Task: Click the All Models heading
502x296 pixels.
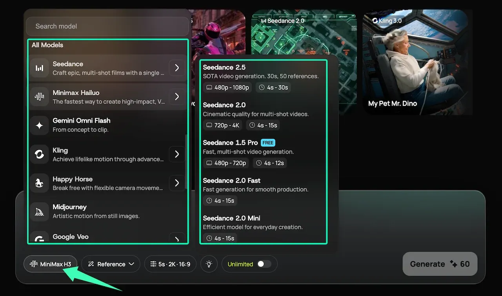Action: pyautogui.click(x=47, y=45)
